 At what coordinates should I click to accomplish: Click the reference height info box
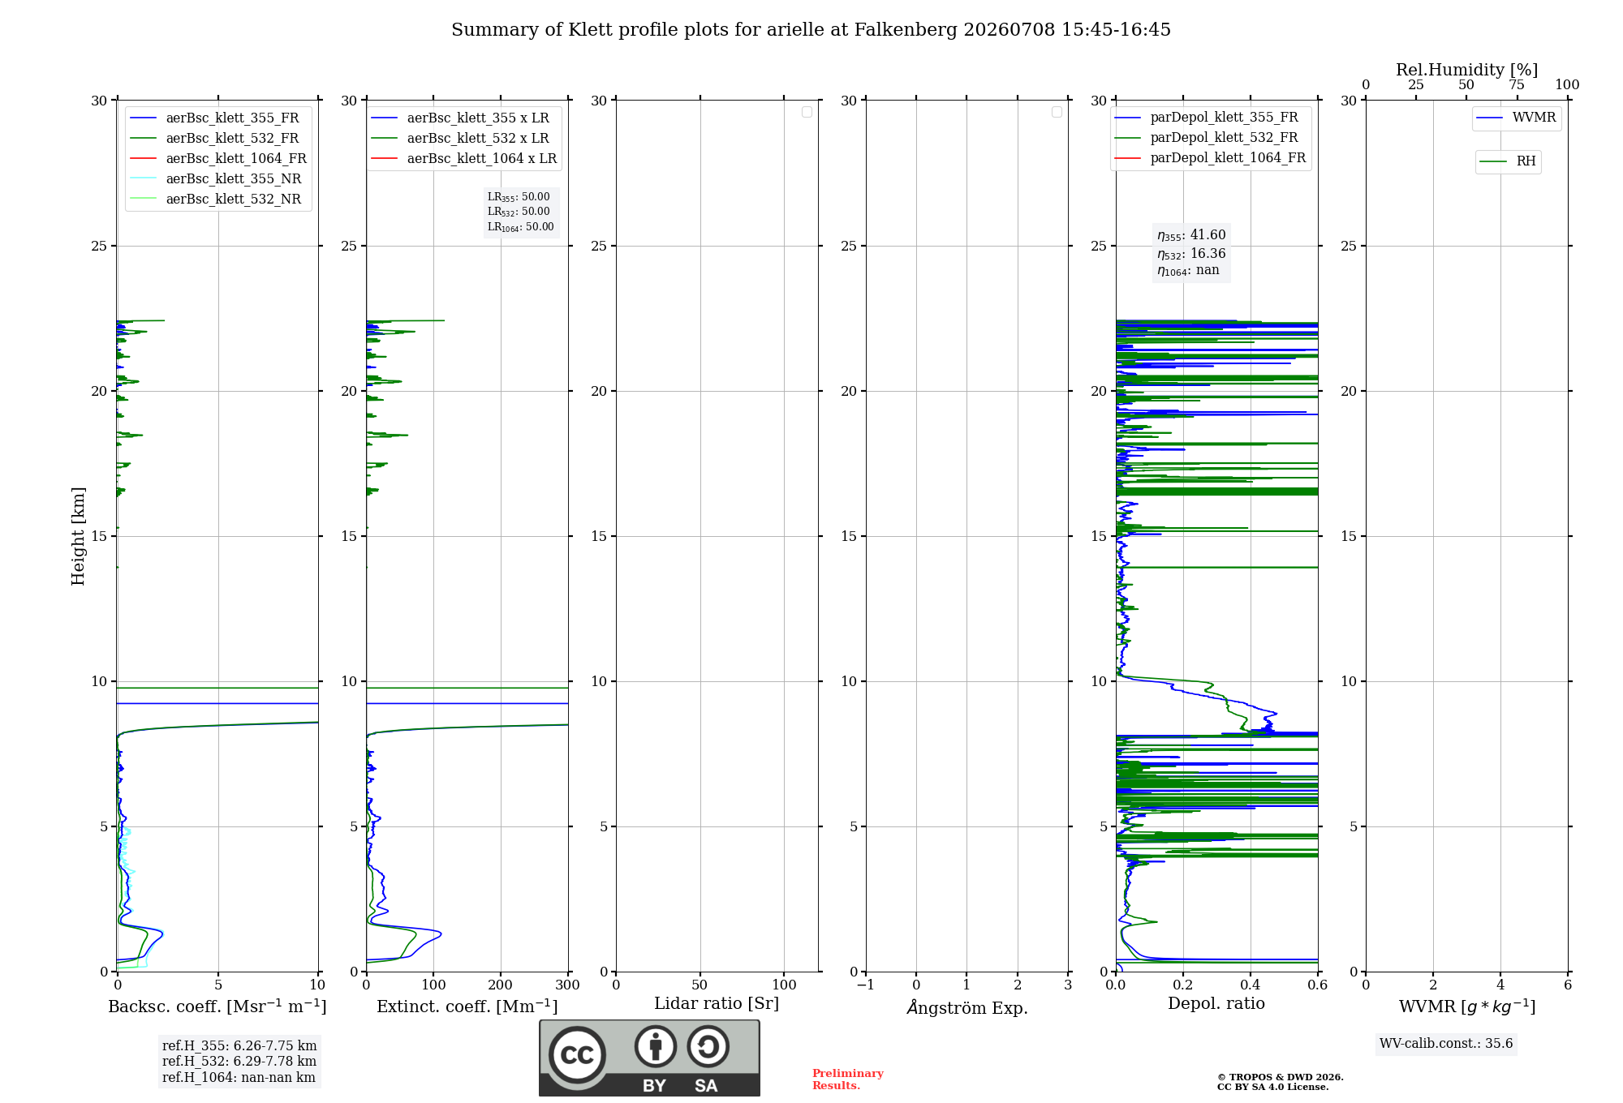click(239, 1062)
